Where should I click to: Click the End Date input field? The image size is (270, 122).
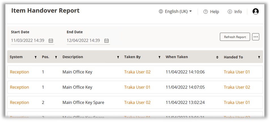tap(83, 41)
